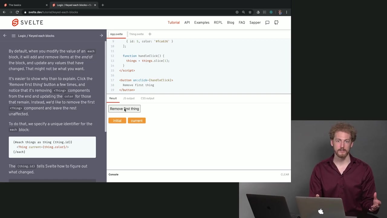387x218 pixels.
Task: Switch to JS output tab
Action: coord(129,98)
